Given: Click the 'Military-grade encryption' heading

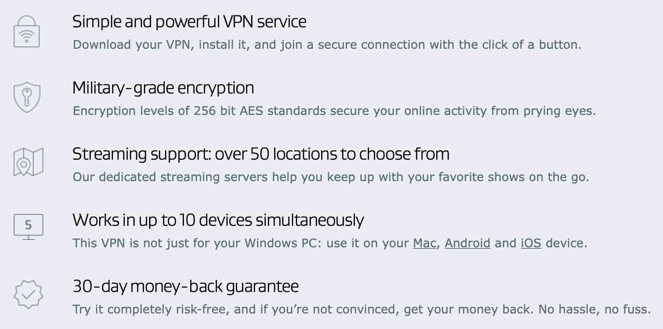Looking at the screenshot, I should click(x=163, y=88).
